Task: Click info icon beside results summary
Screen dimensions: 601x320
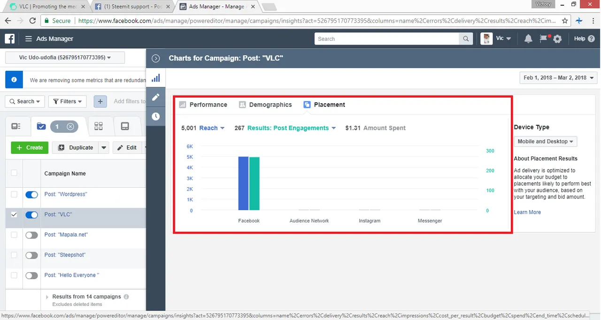Action: pyautogui.click(x=126, y=297)
